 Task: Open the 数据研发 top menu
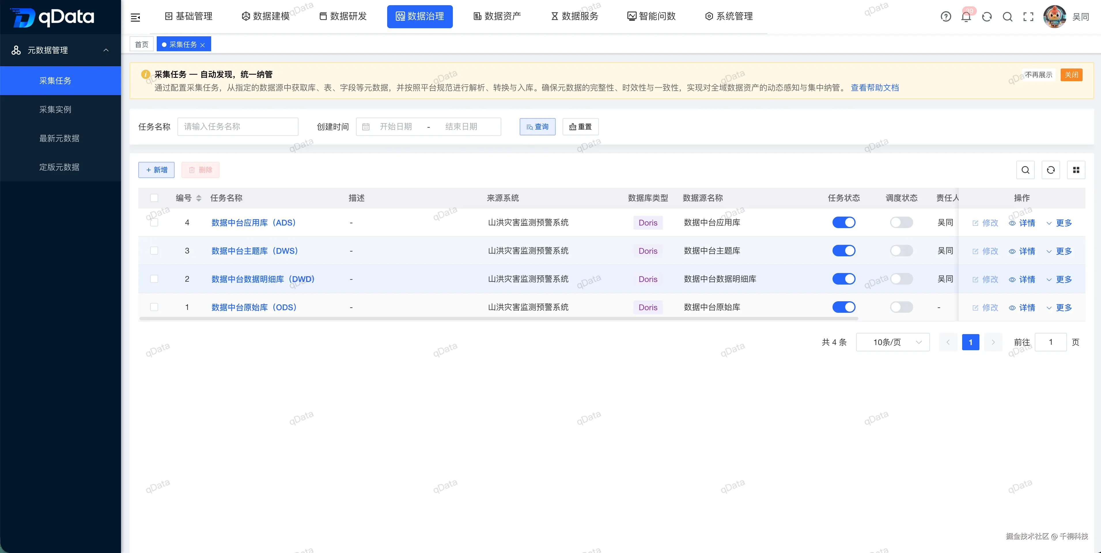(343, 16)
